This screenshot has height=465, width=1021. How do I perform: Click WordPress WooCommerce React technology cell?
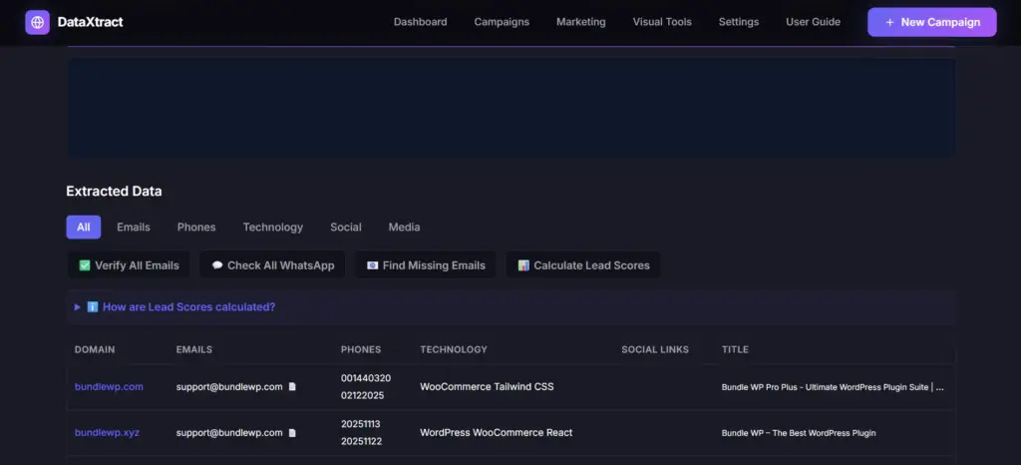(497, 432)
